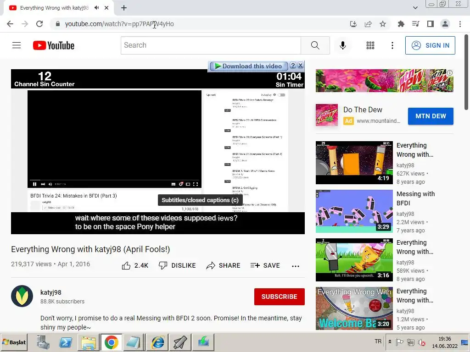Start voice search with the microphone
Image resolution: width=470 pixels, height=352 pixels.
[x=342, y=45]
